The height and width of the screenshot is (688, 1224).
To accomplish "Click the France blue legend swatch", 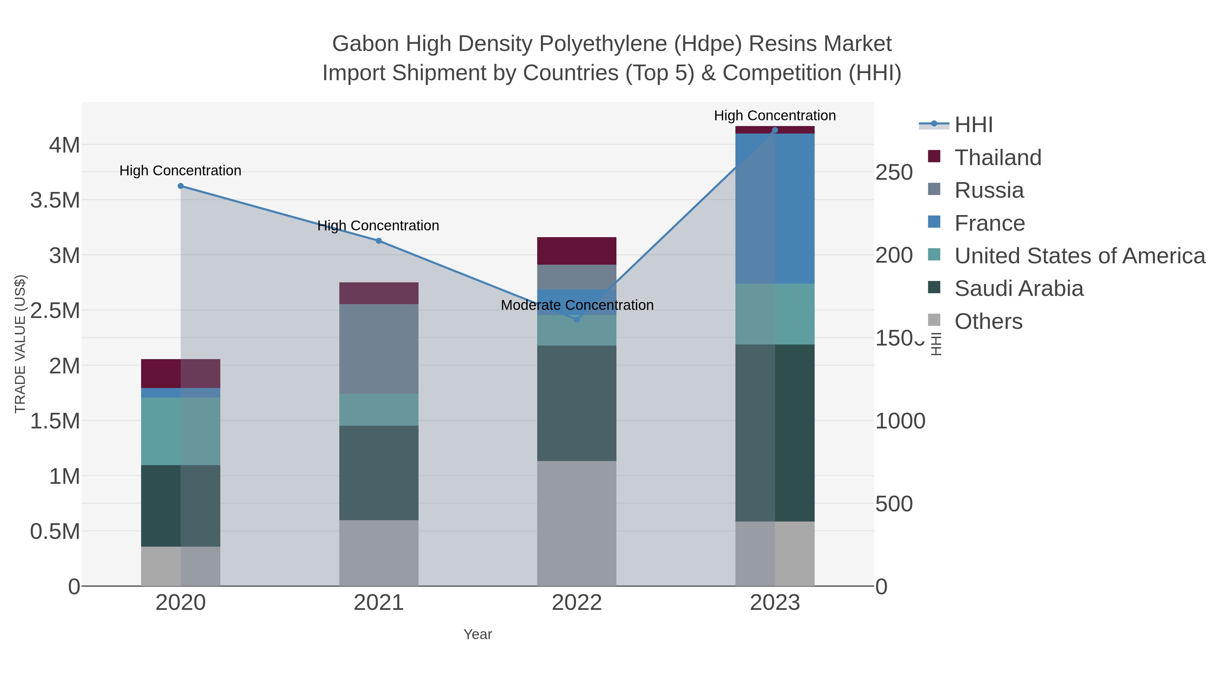I will [x=934, y=222].
